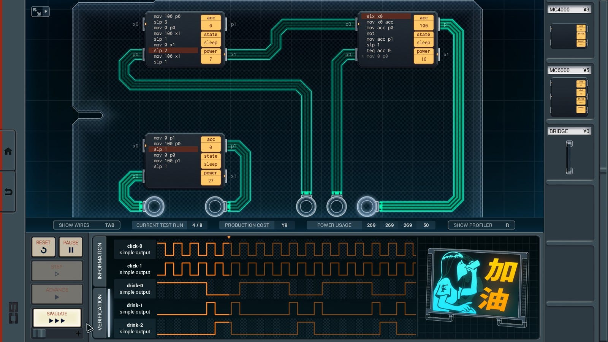Image resolution: width=608 pixels, height=342 pixels.
Task: Click the drink-0 output pin connector
Action: [x=306, y=206]
